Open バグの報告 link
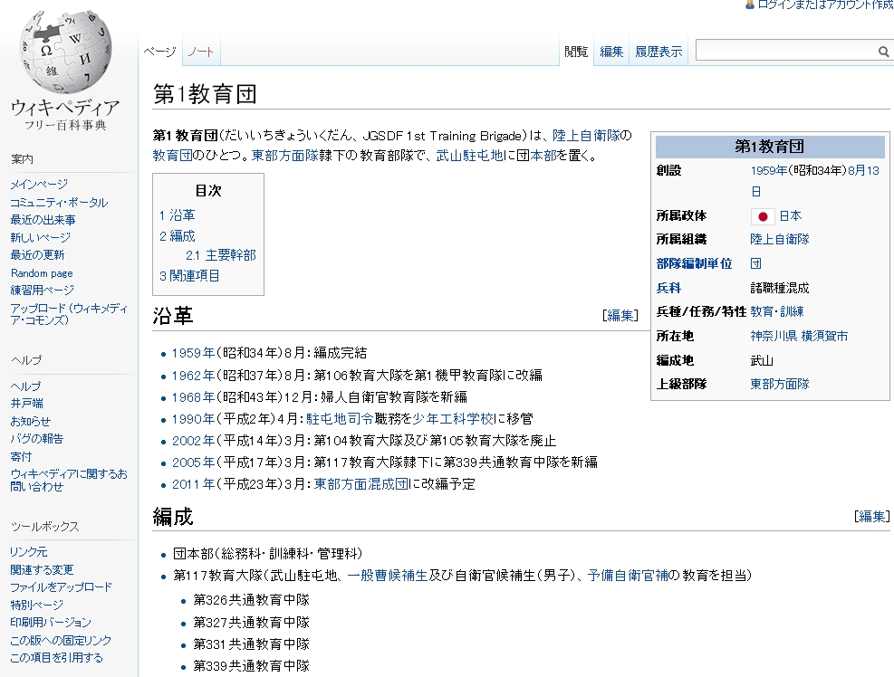Viewport: 894px width, 677px height. (x=36, y=439)
